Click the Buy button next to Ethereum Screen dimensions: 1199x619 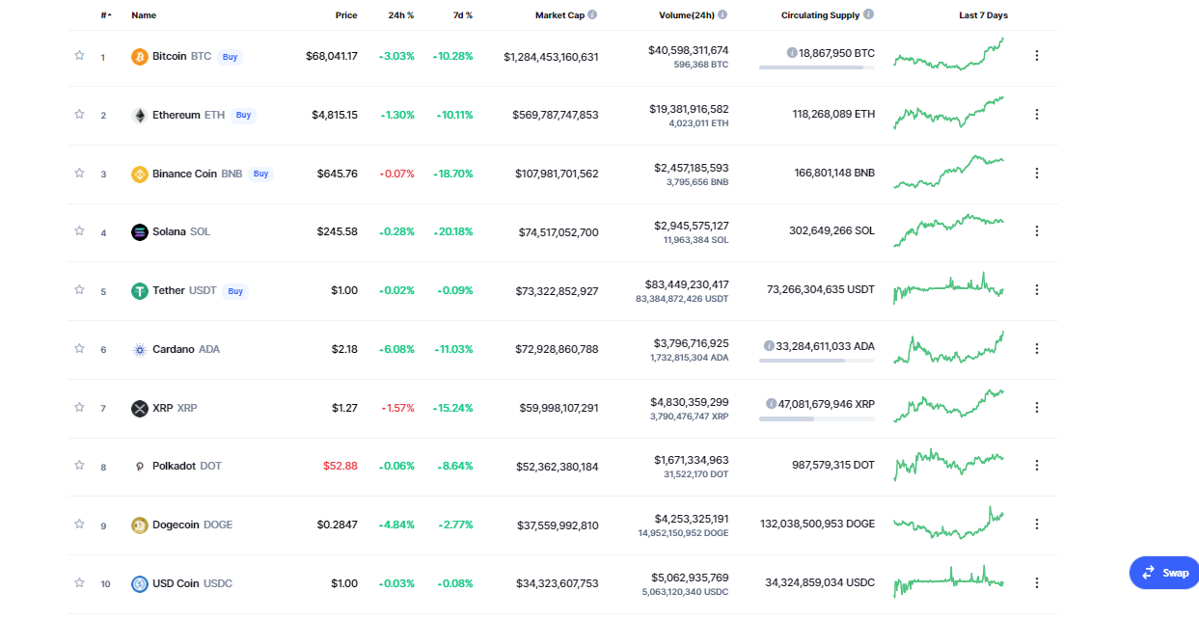tap(243, 115)
